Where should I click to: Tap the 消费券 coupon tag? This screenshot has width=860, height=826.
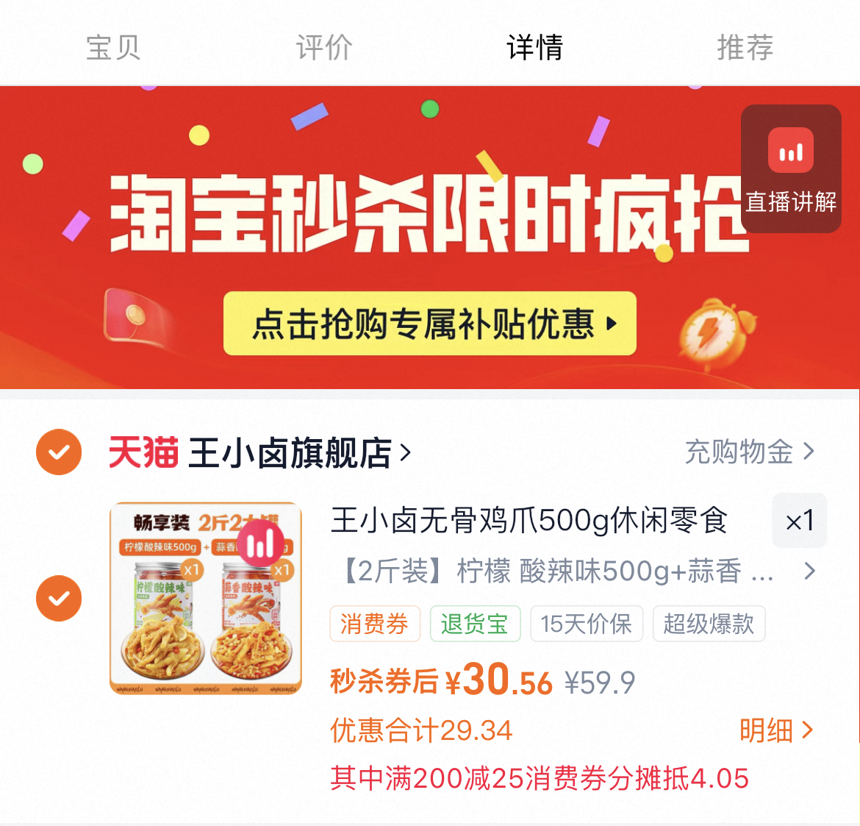(x=375, y=624)
